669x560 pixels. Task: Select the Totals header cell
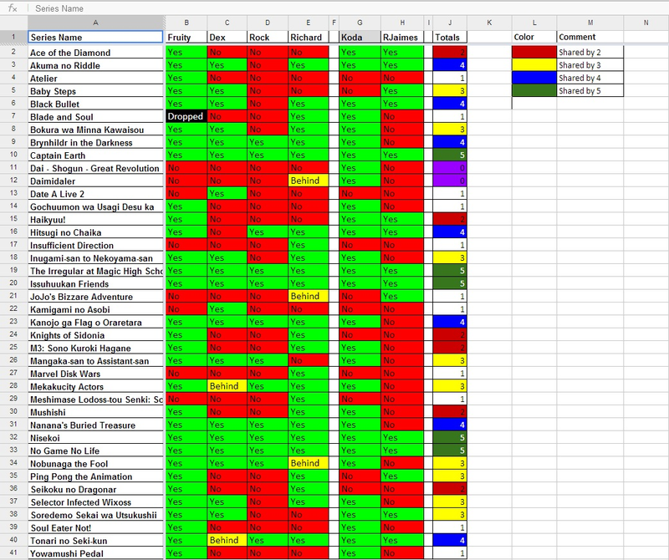coord(450,37)
